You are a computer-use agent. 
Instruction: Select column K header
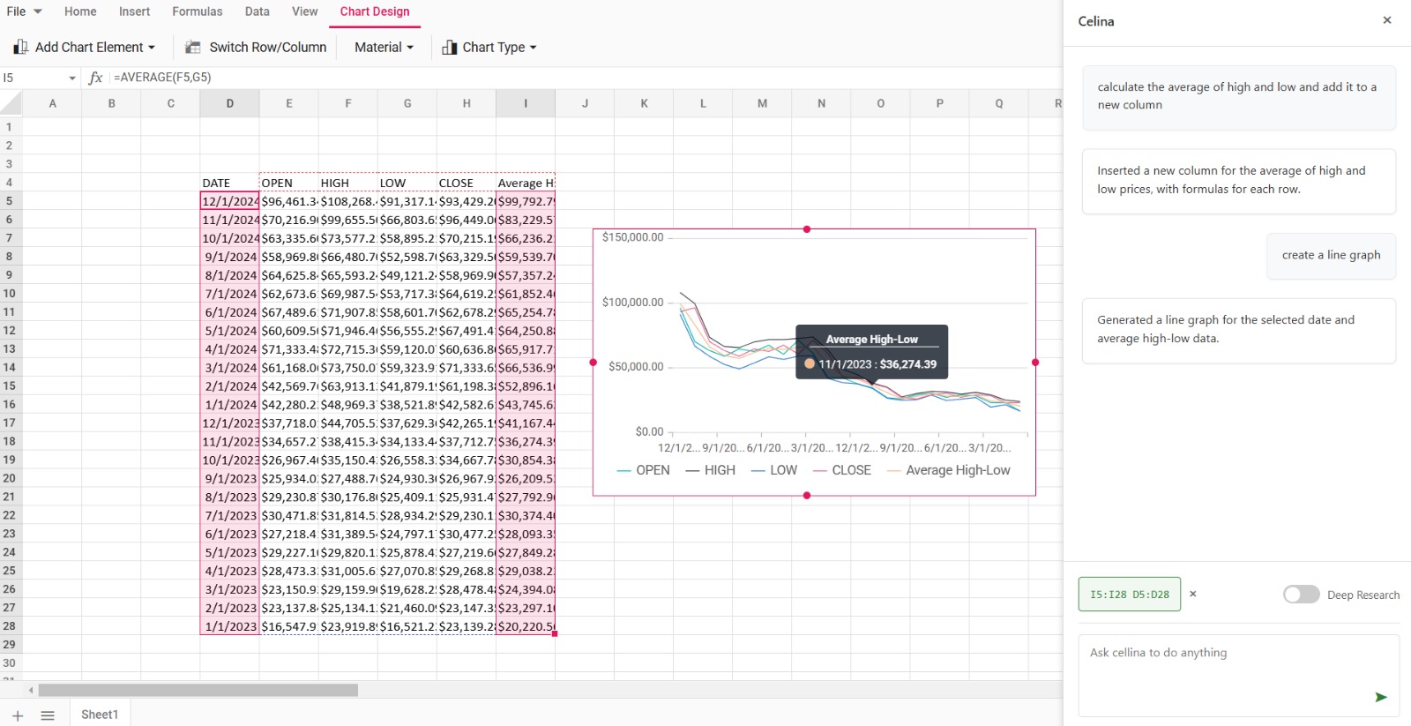644,103
